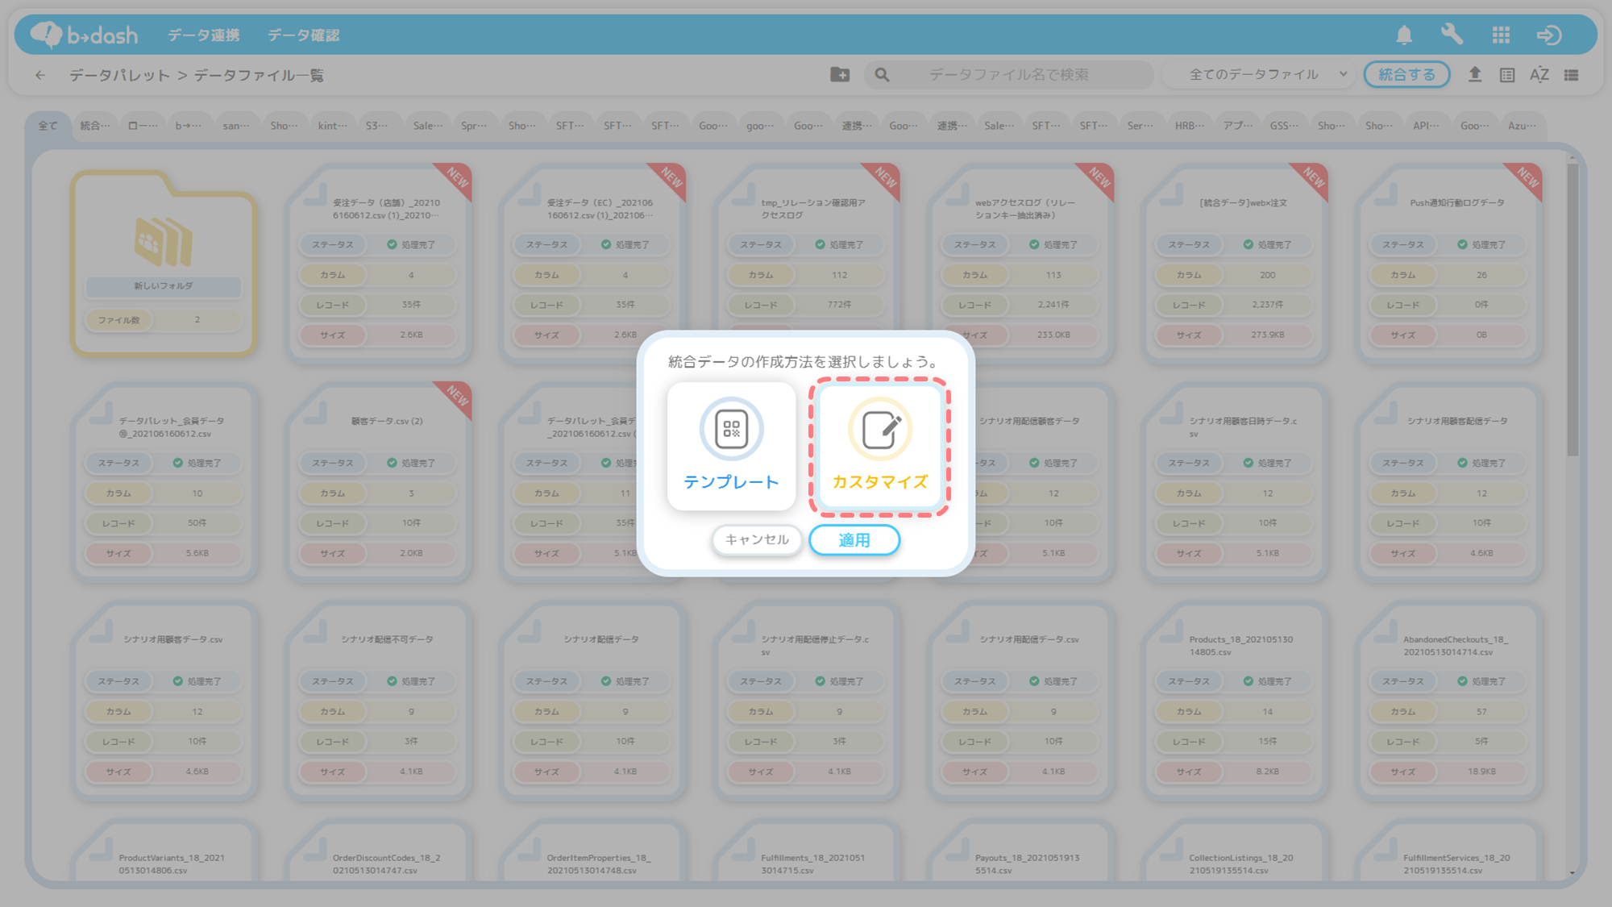Select the アプ… tab
1612x907 pixels.
pos(1238,126)
